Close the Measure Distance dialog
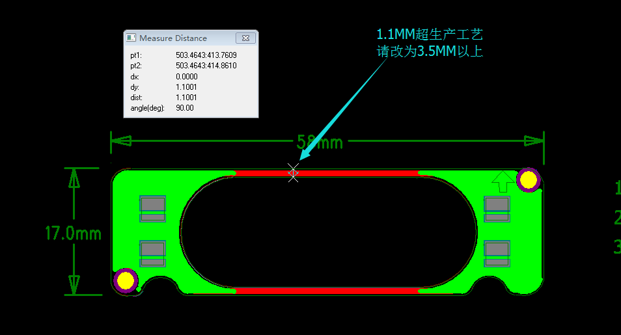This screenshot has width=621, height=335. (x=245, y=38)
